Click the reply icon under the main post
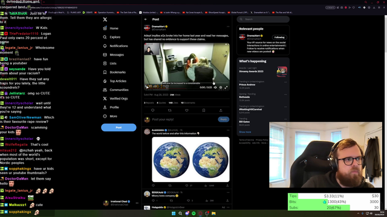 coord(152,110)
